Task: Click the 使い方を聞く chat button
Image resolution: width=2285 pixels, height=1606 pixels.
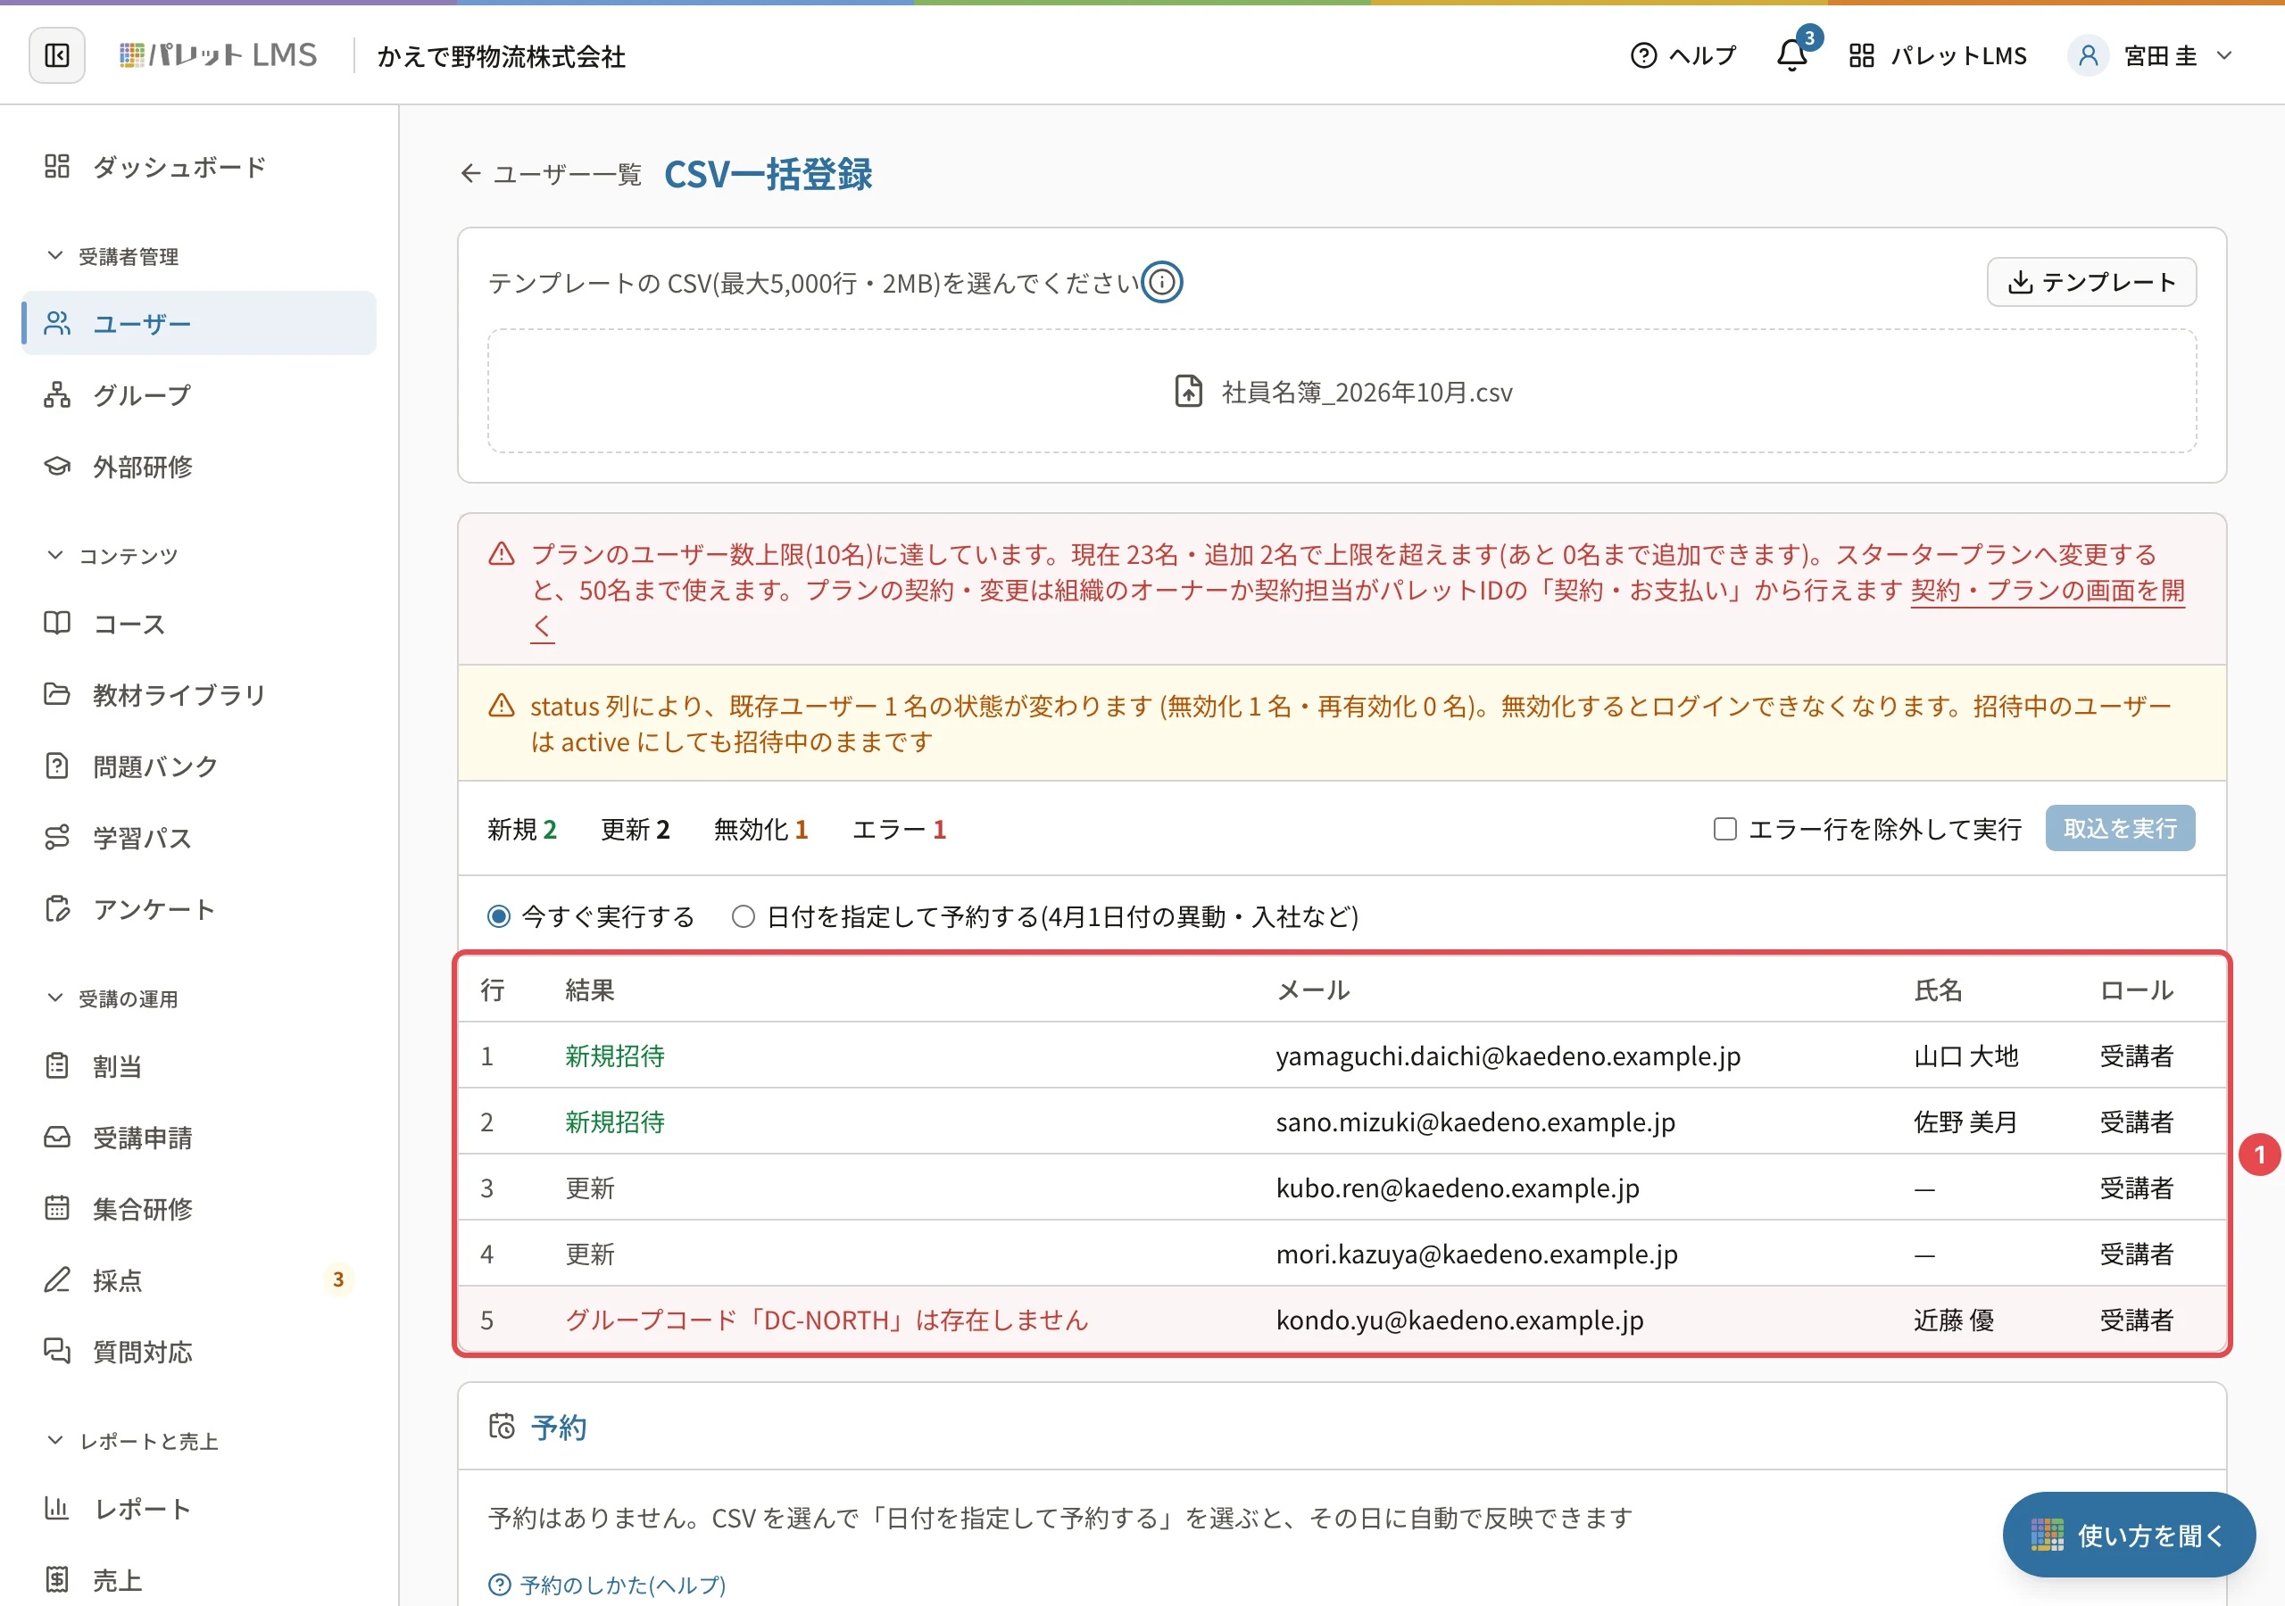Action: click(2129, 1536)
